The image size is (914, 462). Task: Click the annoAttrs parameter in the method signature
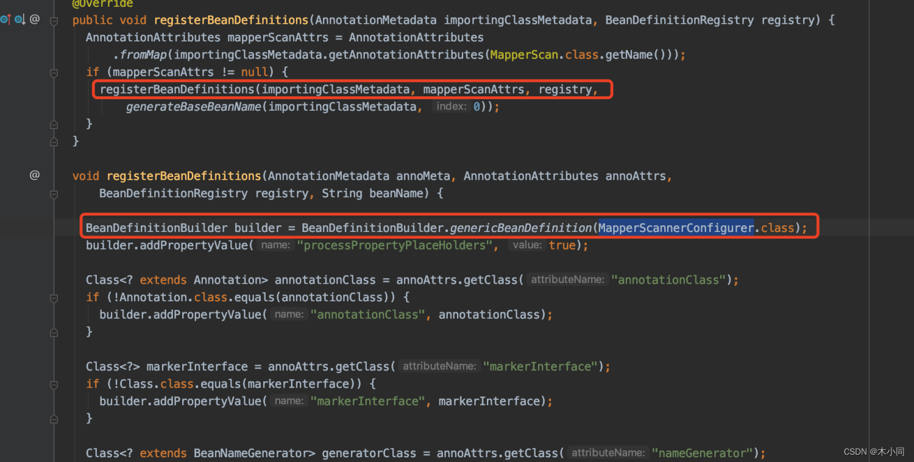(x=635, y=176)
